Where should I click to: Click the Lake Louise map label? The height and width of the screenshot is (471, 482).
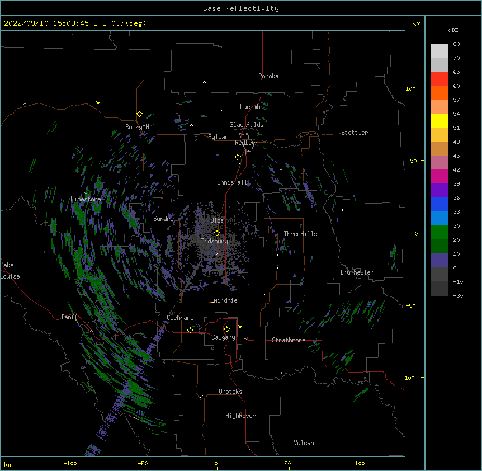(10, 271)
